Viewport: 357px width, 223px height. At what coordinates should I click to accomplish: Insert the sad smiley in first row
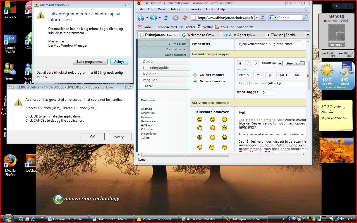(213, 119)
